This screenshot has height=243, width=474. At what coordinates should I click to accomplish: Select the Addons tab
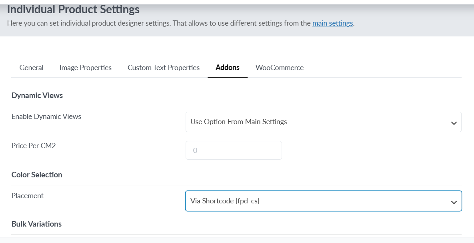coord(227,68)
